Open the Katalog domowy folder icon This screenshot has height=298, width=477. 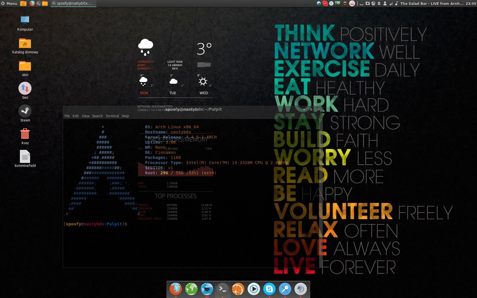25,46
